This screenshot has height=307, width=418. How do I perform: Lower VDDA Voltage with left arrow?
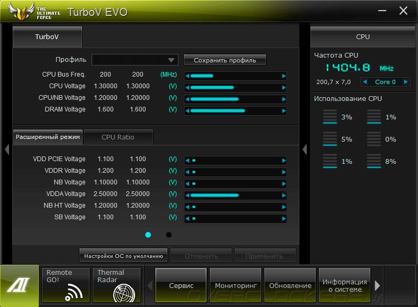pyautogui.click(x=188, y=196)
